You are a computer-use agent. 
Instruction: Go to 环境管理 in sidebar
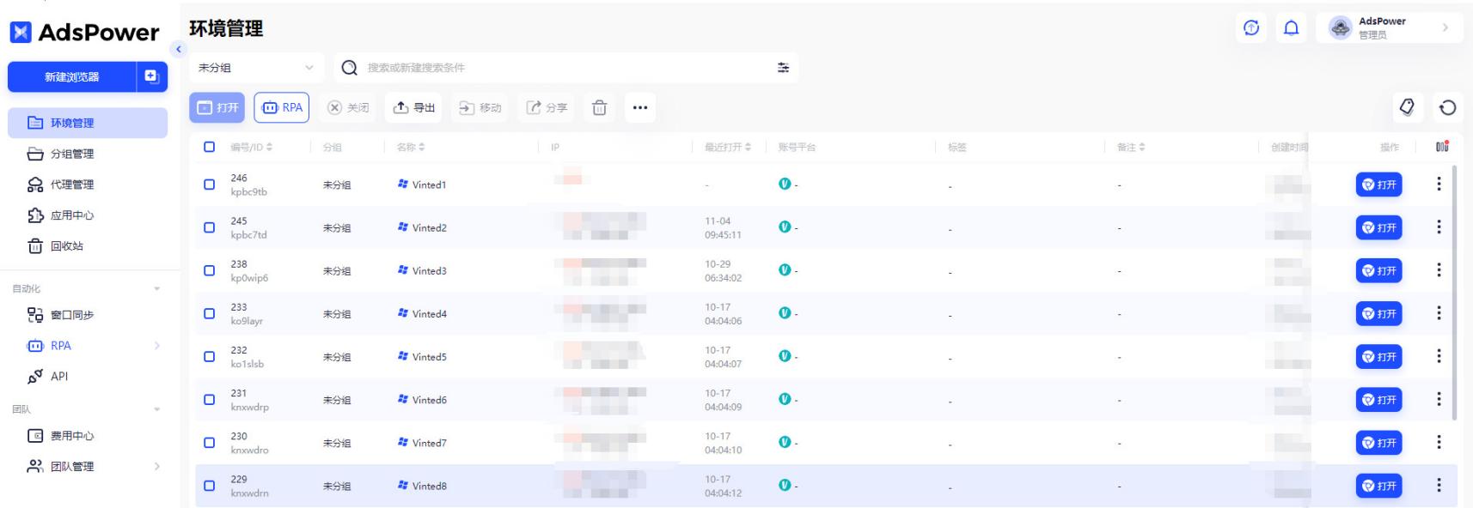pyautogui.click(x=88, y=123)
